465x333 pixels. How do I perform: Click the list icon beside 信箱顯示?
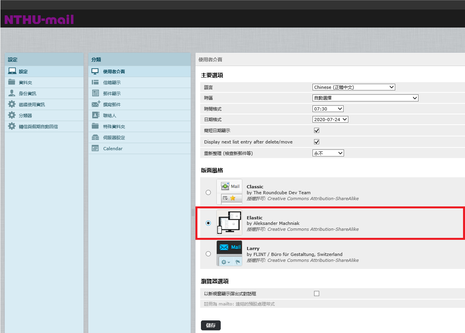tap(95, 82)
